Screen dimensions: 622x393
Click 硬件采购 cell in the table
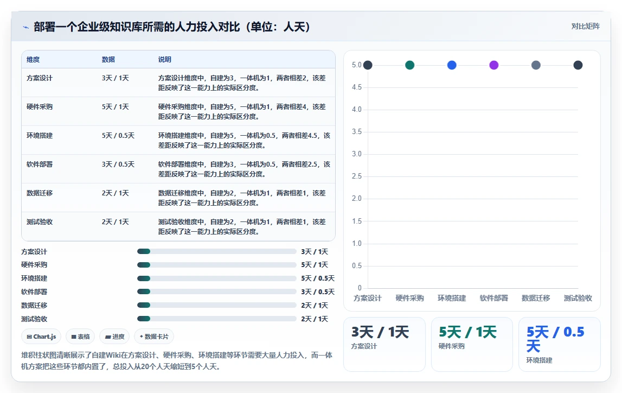pos(39,107)
